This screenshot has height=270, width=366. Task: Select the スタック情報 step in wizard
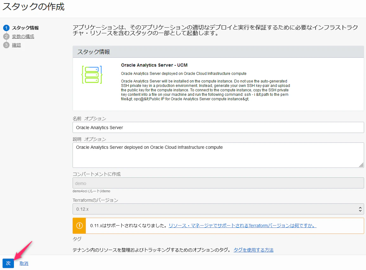tap(25, 28)
